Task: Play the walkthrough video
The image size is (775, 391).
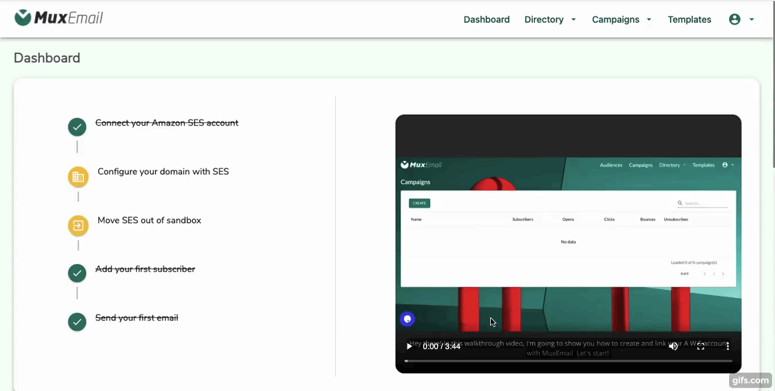Action: pos(409,346)
